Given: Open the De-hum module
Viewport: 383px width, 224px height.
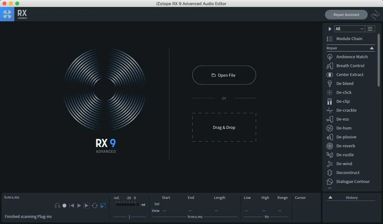Looking at the screenshot, I should tap(344, 128).
